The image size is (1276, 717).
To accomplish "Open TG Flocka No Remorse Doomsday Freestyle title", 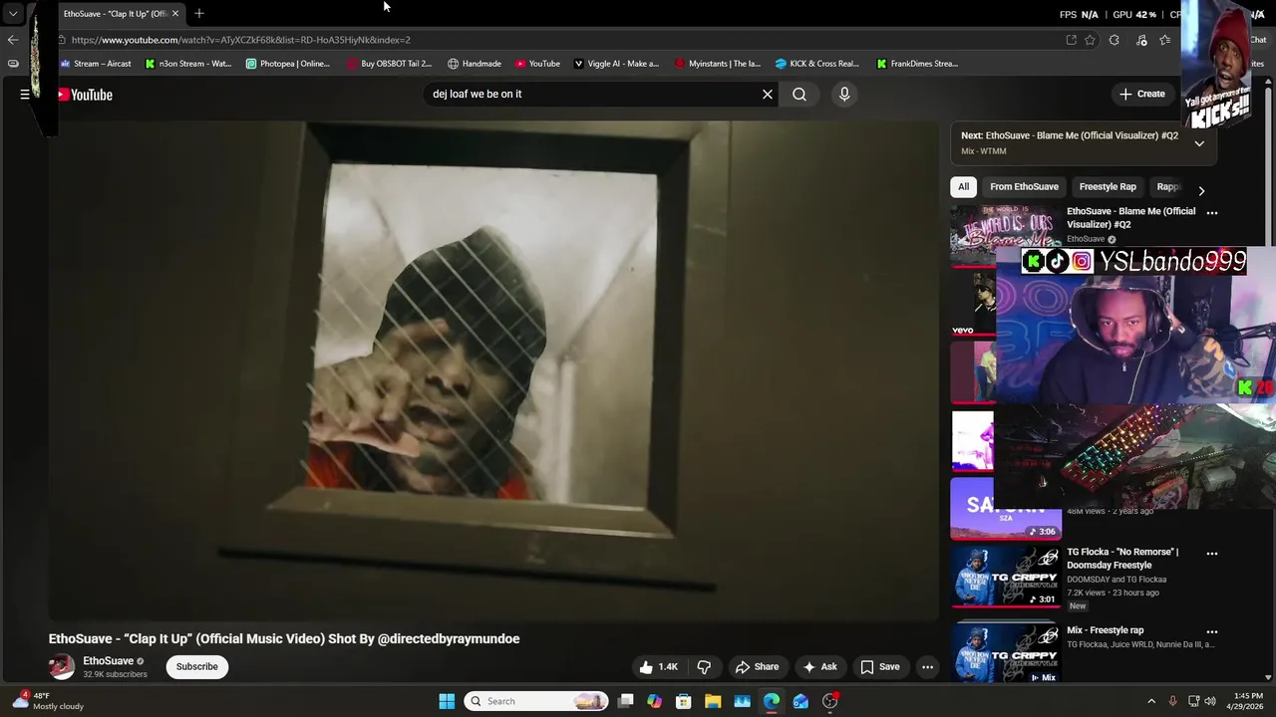I will 1122,558.
